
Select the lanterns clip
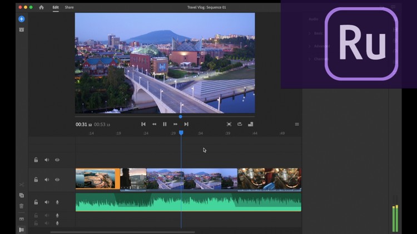[x=270, y=179]
